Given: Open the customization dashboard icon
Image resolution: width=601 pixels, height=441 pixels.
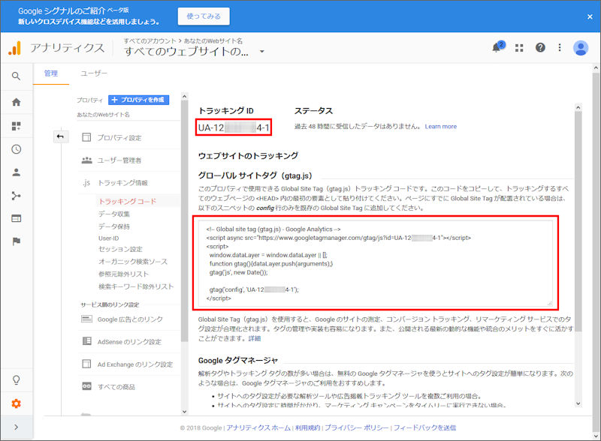Looking at the screenshot, I should [16, 126].
